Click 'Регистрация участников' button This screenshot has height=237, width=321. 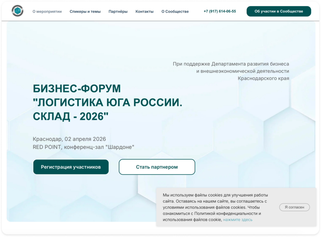tap(71, 167)
